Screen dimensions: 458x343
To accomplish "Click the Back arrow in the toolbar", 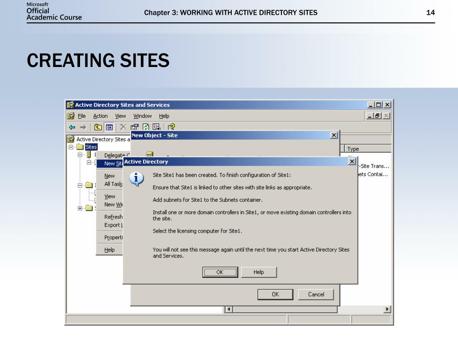I will coord(72,127).
